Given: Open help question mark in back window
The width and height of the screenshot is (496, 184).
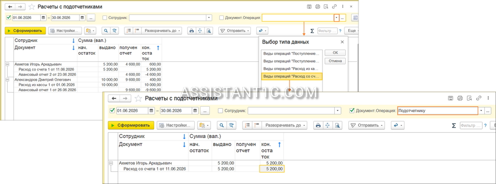Looking at the screenshot, I should [x=340, y=31].
